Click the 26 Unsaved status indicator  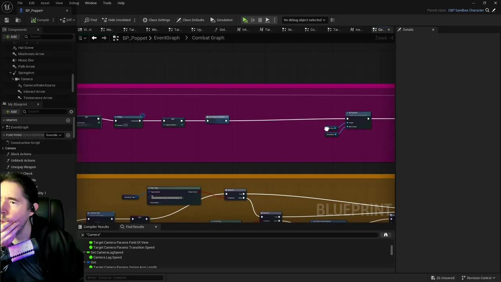click(443, 278)
